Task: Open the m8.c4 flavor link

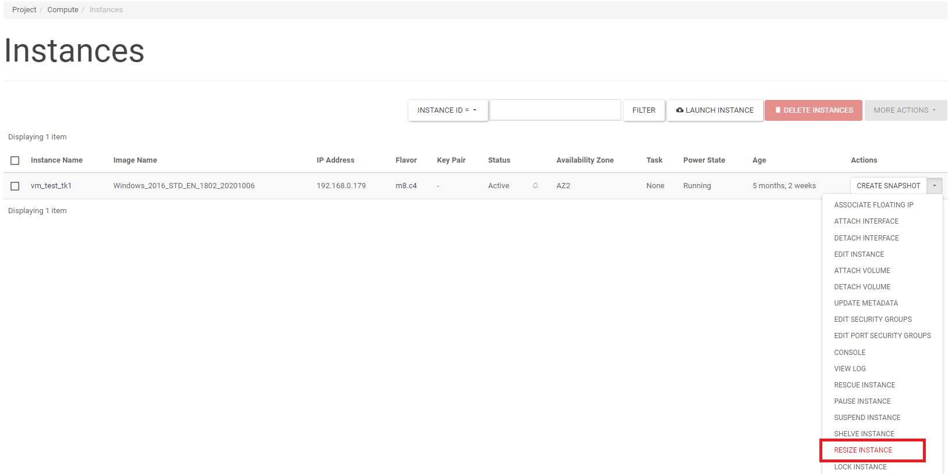Action: click(x=406, y=186)
